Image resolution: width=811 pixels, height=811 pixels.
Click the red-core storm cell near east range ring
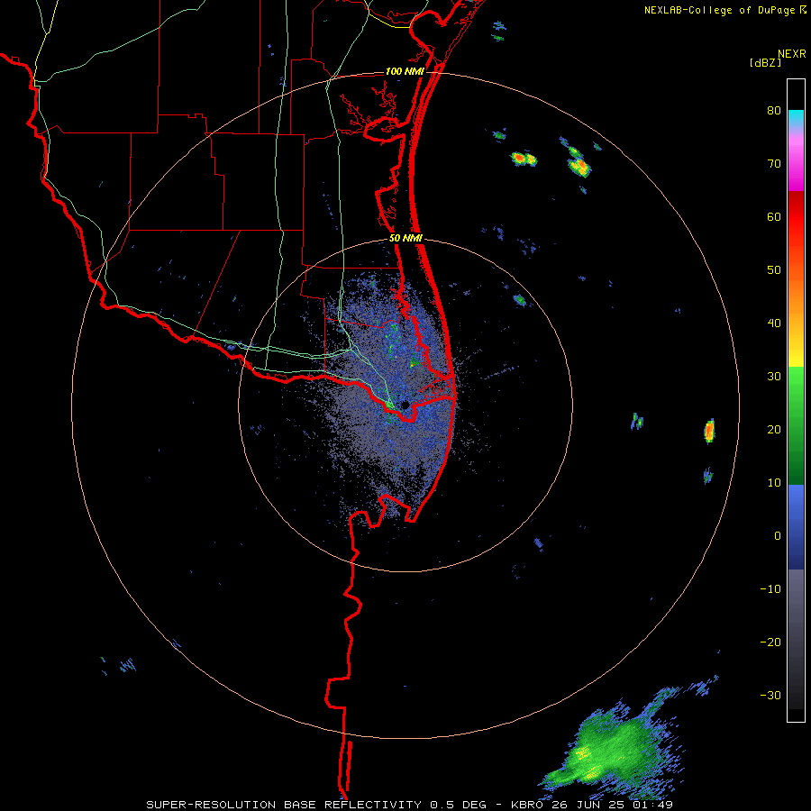coord(709,431)
